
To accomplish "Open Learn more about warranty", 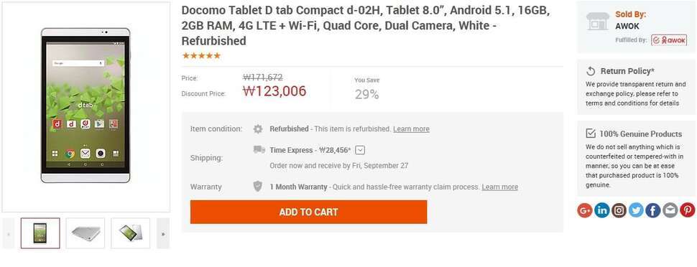I will tap(499, 187).
